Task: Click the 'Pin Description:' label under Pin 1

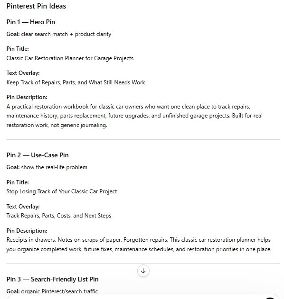Action: coord(27,97)
